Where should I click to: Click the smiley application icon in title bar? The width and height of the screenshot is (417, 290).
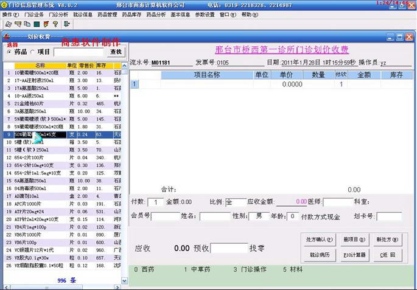(x=4, y=4)
